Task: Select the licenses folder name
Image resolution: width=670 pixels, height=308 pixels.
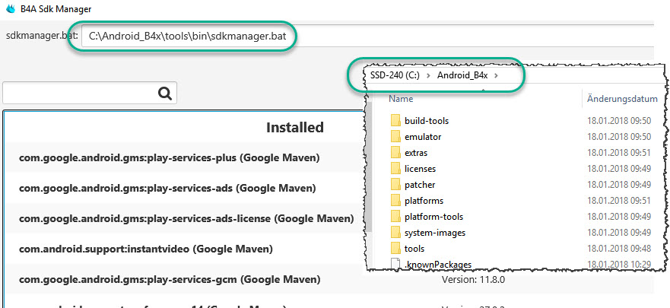Action: pos(420,169)
